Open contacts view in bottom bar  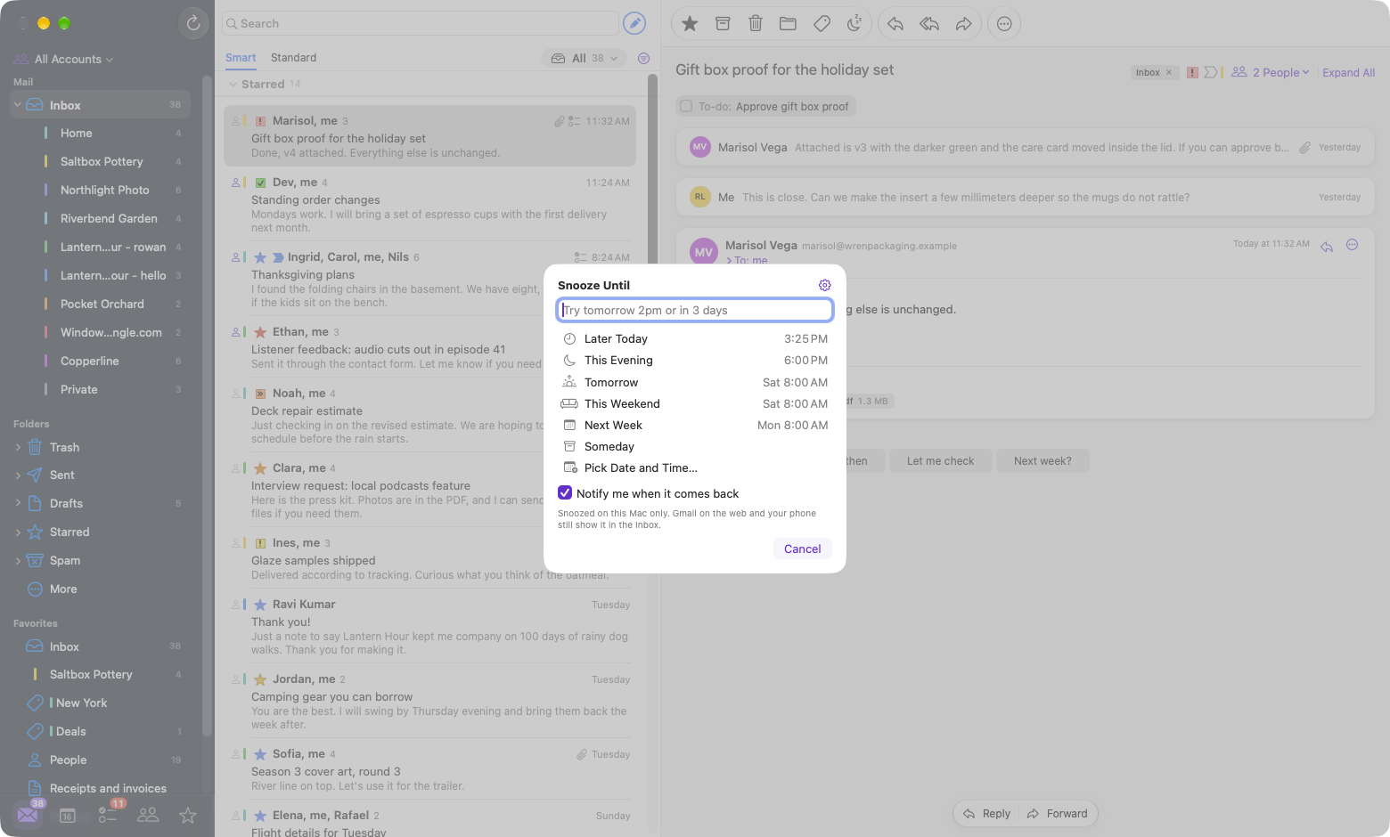(148, 815)
